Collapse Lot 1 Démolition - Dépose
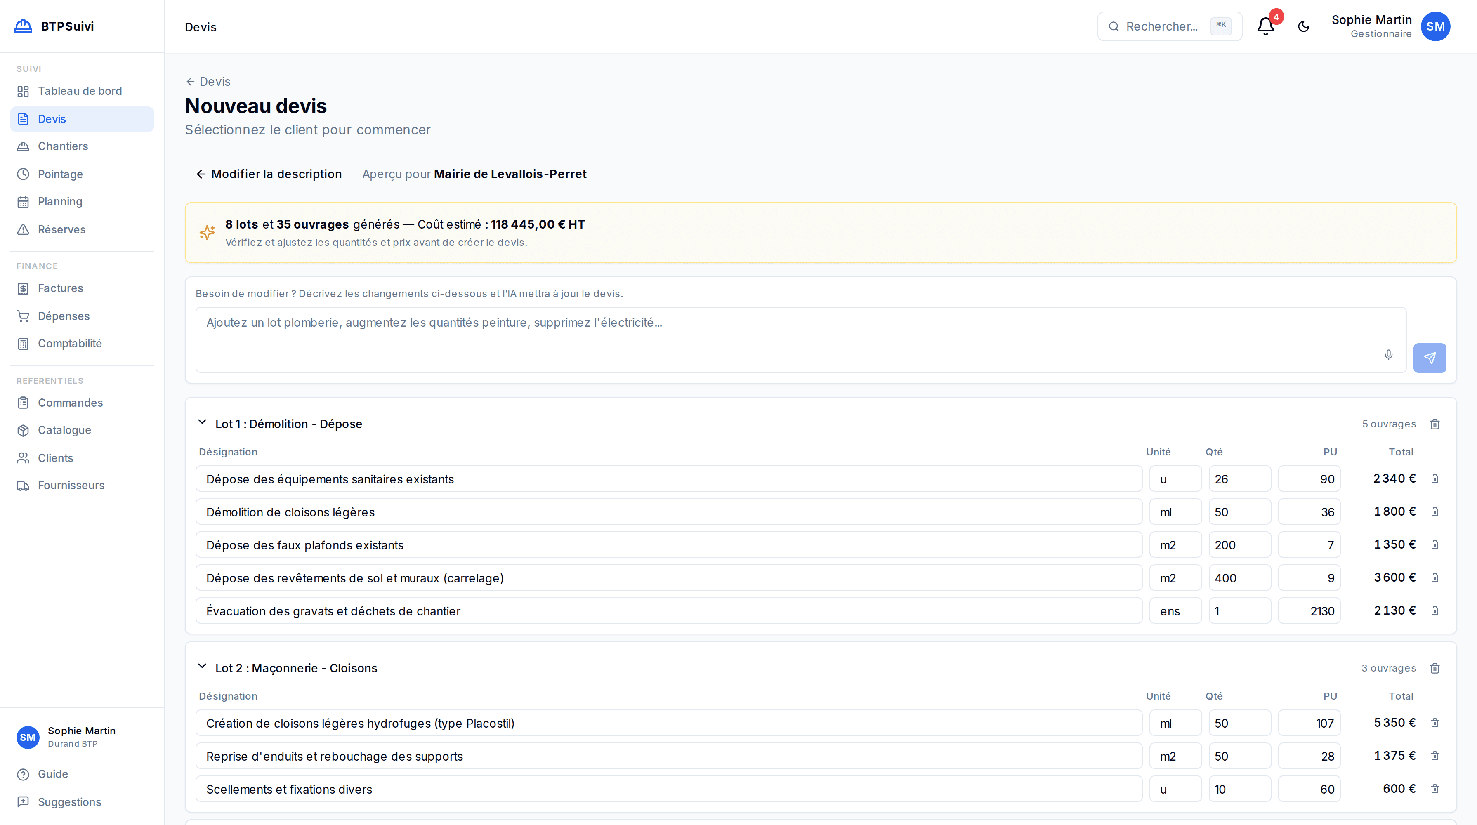The width and height of the screenshot is (1477, 825). (x=202, y=422)
